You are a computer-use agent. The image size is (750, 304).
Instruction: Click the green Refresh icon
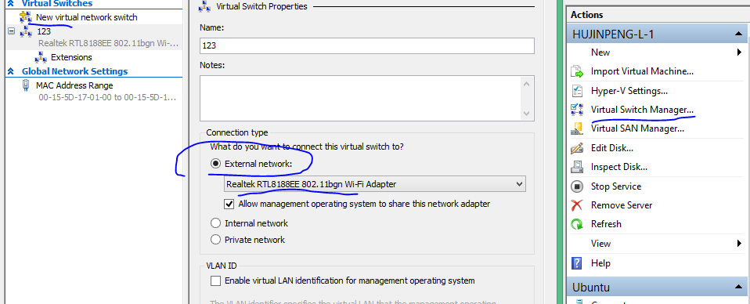[x=577, y=224]
